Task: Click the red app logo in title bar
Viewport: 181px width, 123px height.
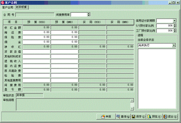Action: [3, 2]
